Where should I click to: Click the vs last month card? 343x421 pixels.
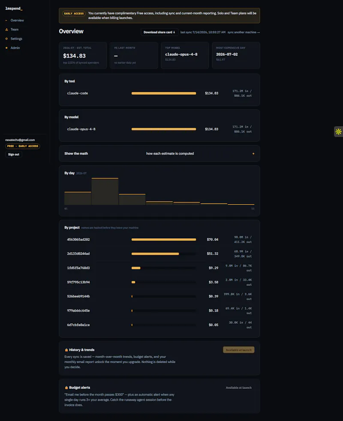[x=134, y=55]
